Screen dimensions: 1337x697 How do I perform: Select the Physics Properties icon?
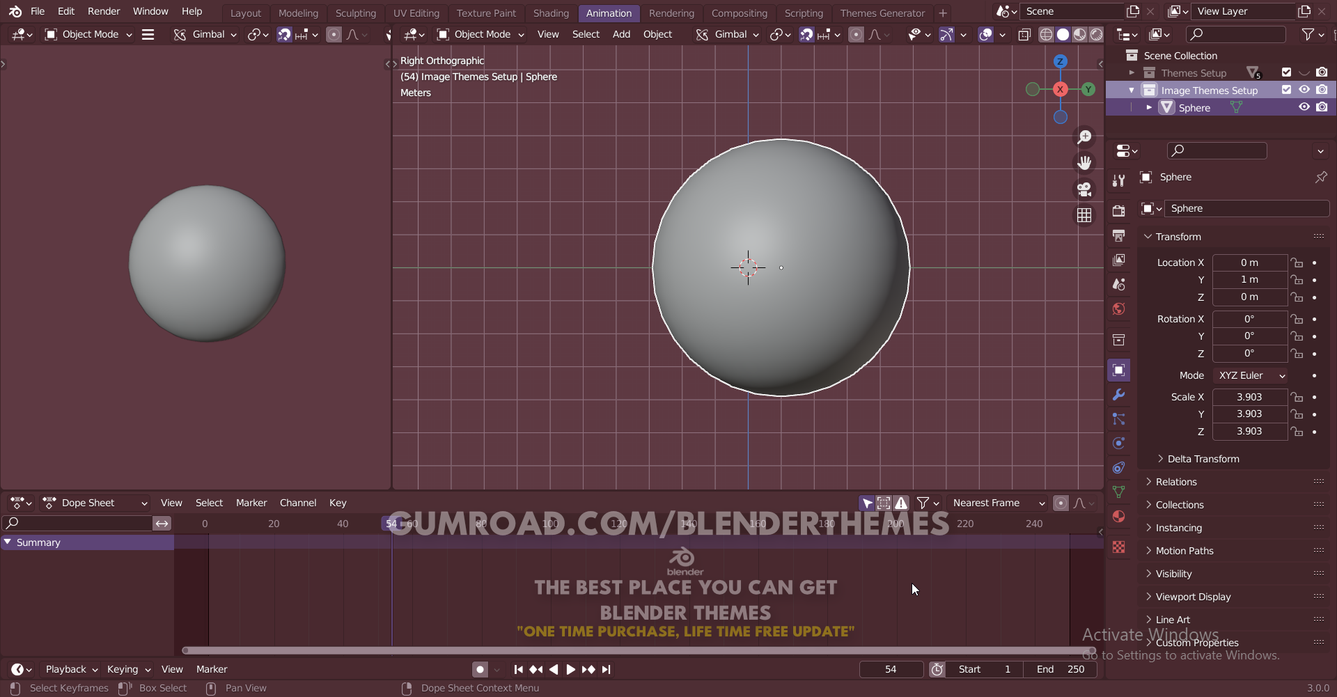(x=1119, y=443)
